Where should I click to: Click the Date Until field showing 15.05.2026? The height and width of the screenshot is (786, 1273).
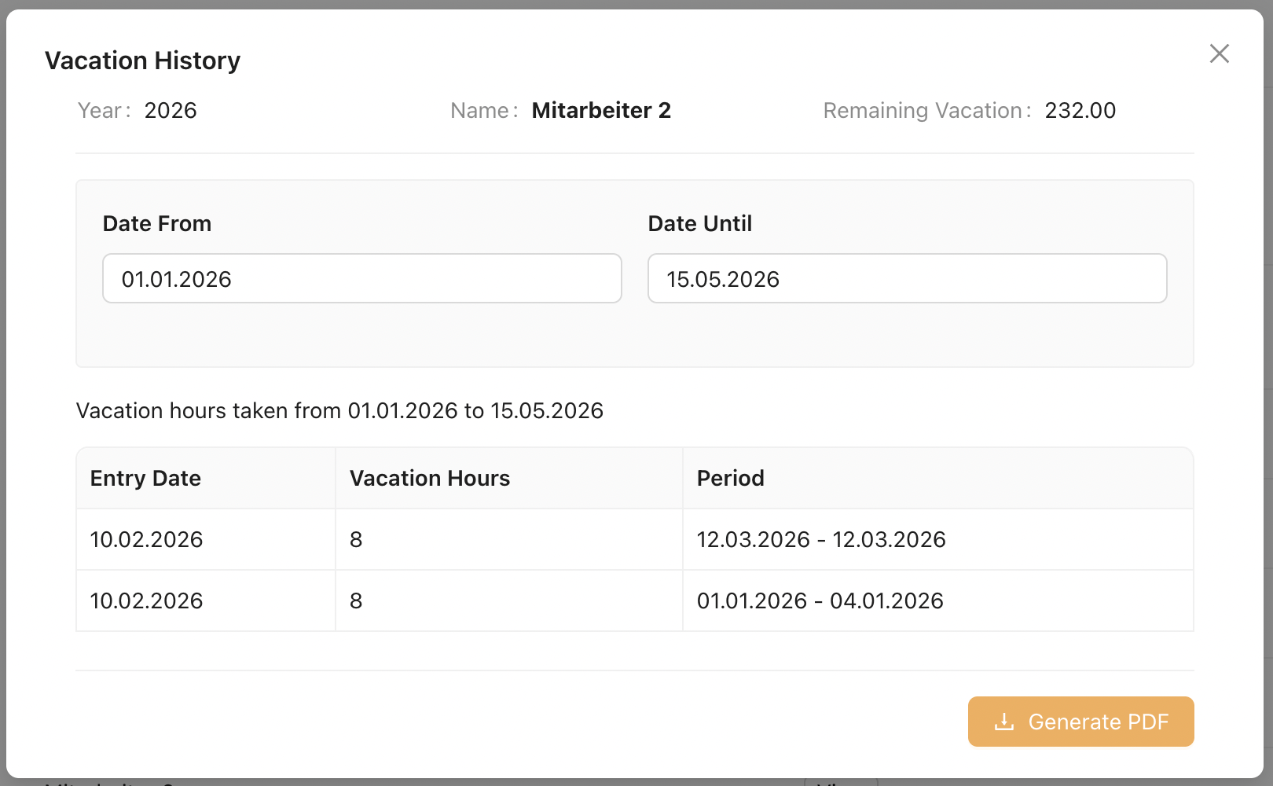pyautogui.click(x=908, y=278)
